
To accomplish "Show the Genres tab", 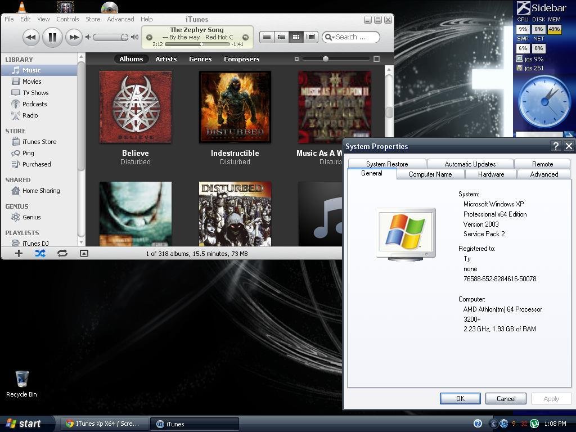I will coord(200,58).
